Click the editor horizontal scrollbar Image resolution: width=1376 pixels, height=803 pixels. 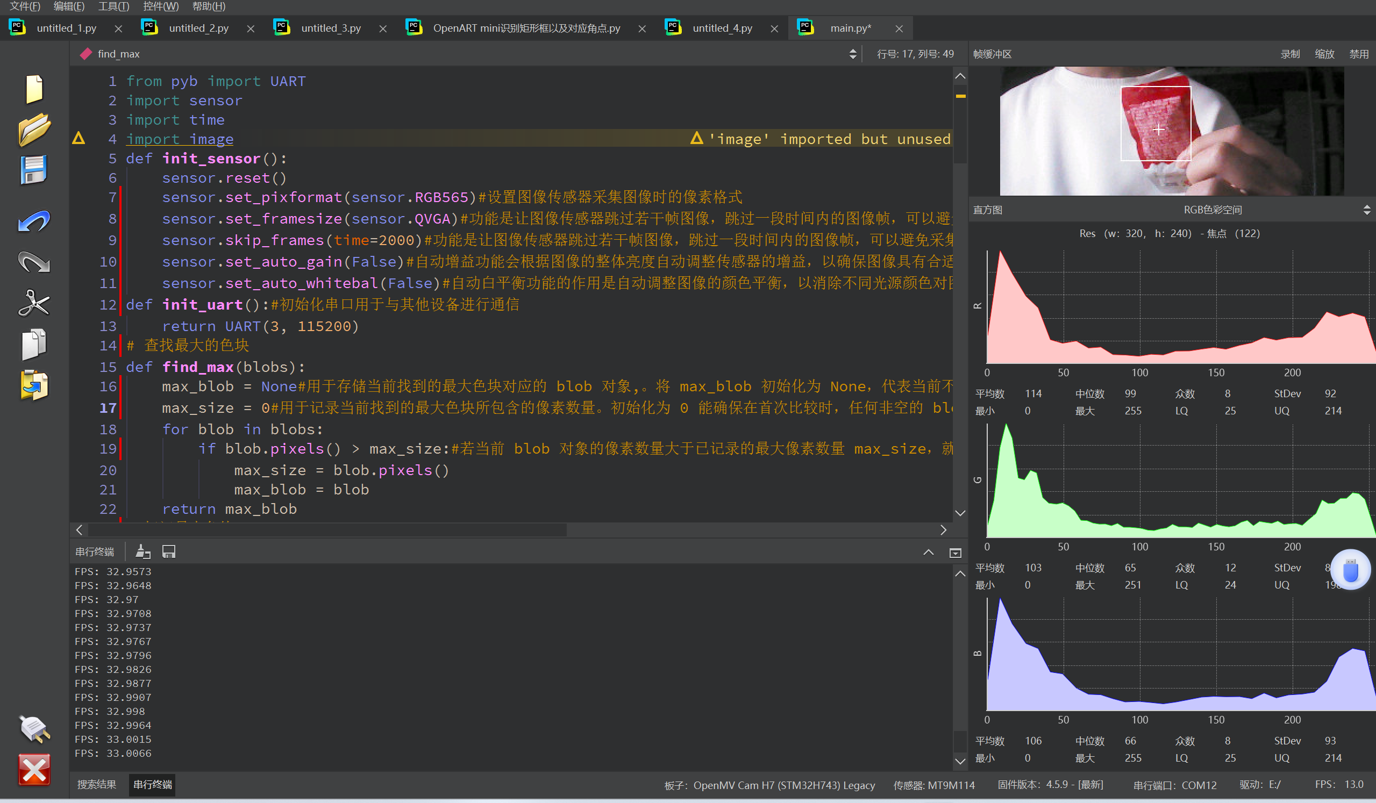pyautogui.click(x=327, y=530)
